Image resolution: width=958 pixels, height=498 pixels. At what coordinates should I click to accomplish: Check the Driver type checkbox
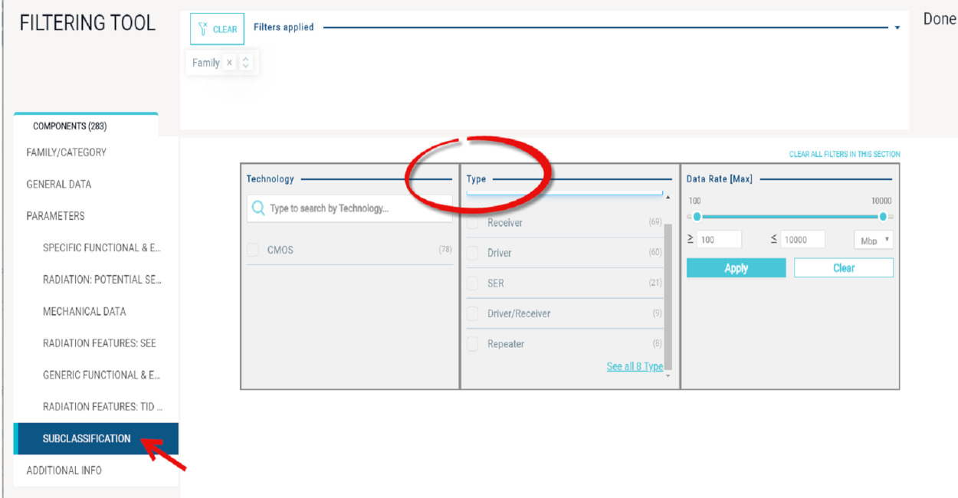473,253
